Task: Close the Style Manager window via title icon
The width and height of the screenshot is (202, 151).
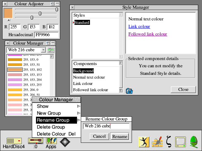Action: click(x=72, y=7)
